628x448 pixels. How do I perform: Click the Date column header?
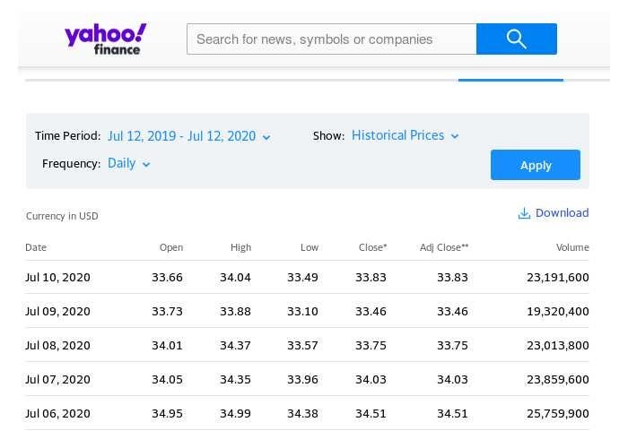(36, 247)
